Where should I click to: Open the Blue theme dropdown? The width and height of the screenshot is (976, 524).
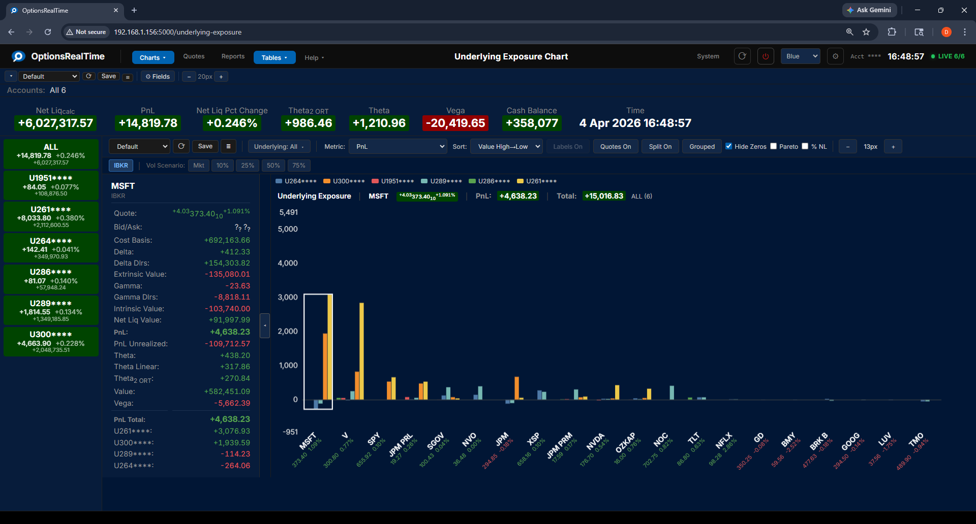tap(801, 56)
